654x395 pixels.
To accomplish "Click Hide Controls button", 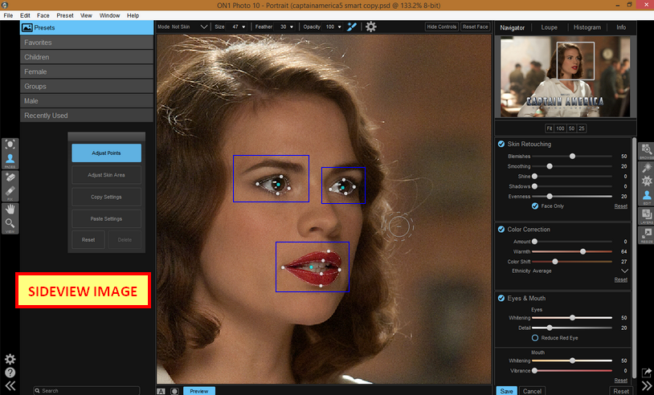I will [442, 26].
